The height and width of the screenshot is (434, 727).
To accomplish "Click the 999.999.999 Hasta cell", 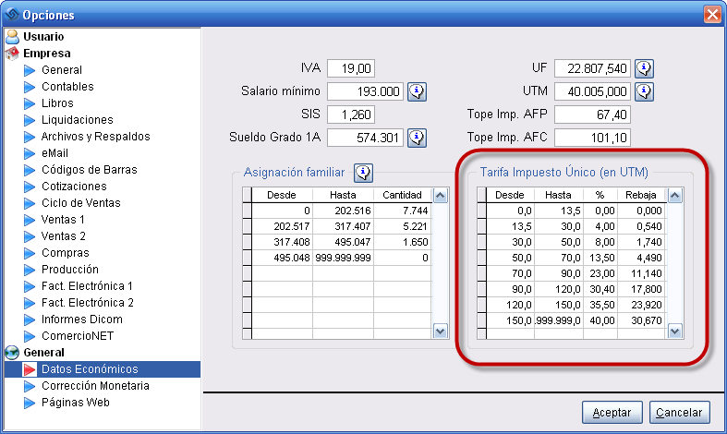I will coord(343,258).
